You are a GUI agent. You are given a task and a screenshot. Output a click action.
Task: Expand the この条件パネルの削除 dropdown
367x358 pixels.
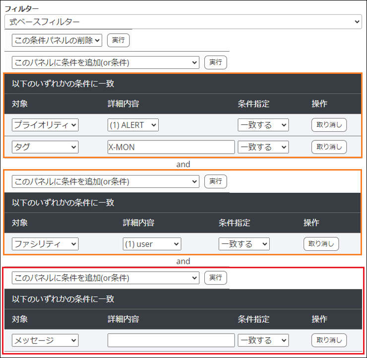[57, 40]
